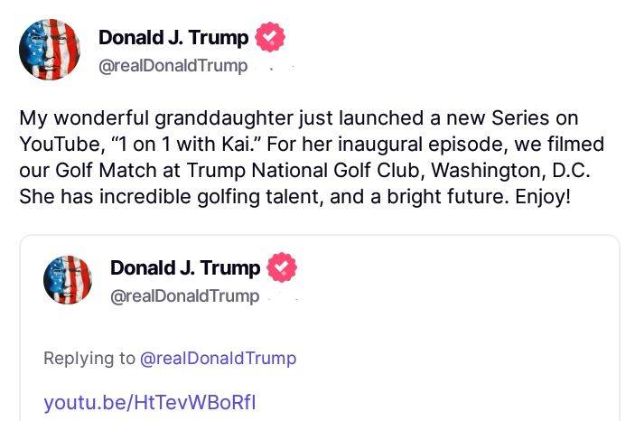Click the @realDonaldTrump handle in the quoted post
635x421 pixels.
click(x=184, y=296)
